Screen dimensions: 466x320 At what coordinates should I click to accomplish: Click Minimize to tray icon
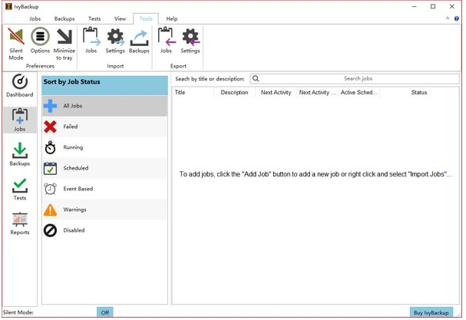64,43
